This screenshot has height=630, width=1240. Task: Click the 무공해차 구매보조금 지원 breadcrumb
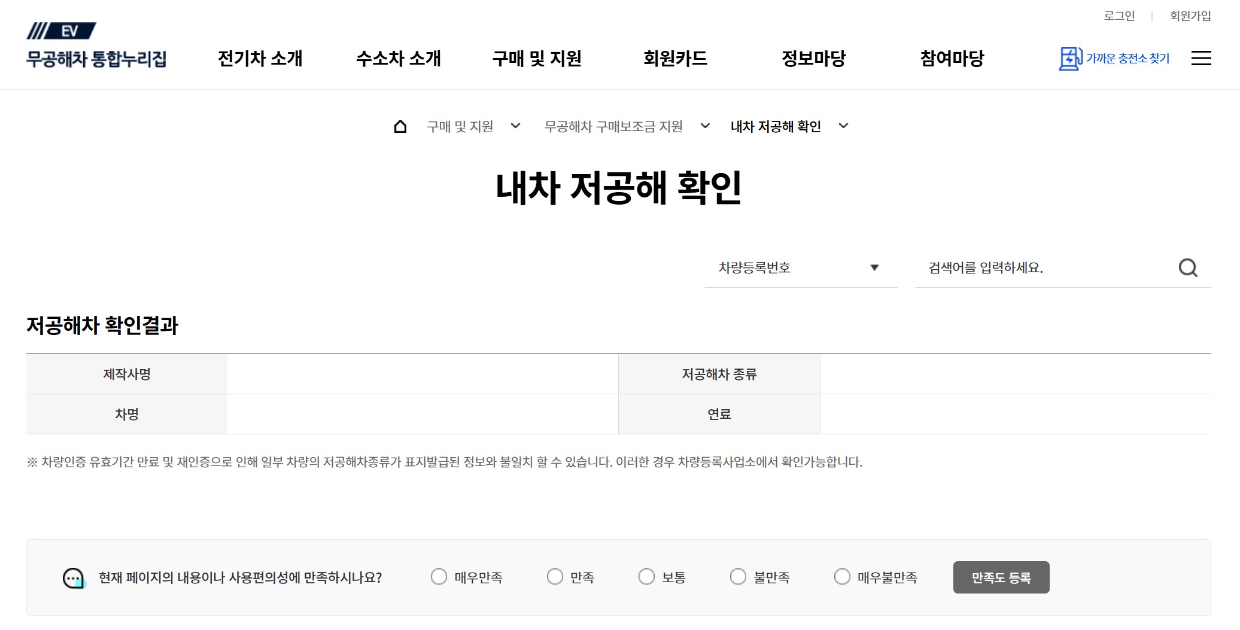pos(615,126)
